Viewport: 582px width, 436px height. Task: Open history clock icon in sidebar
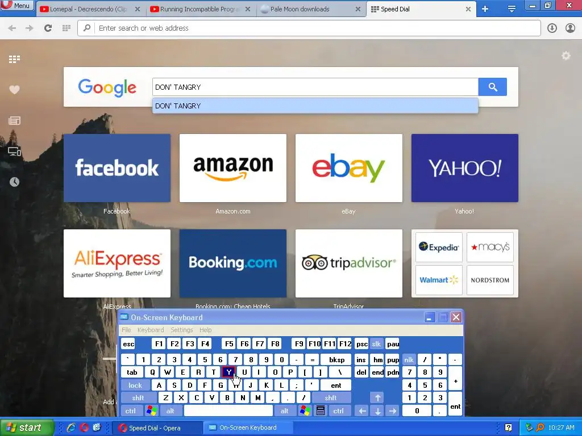point(14,182)
